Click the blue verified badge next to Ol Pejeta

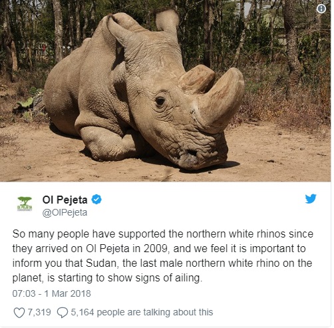(x=96, y=200)
